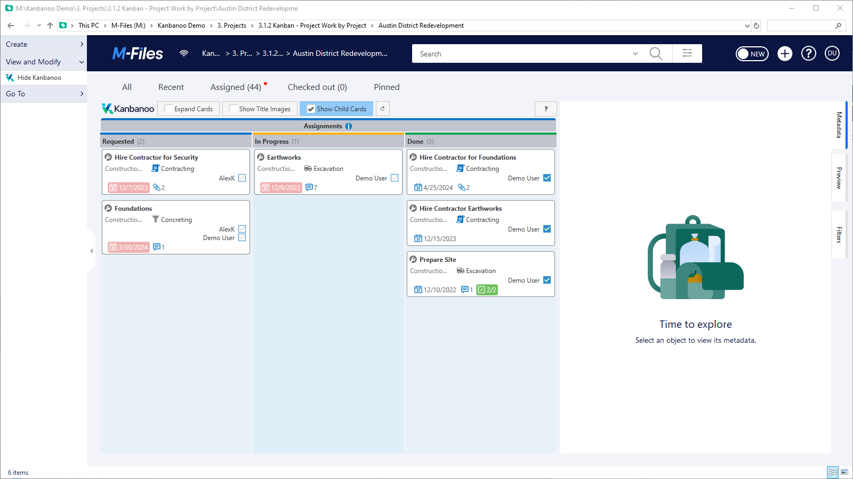Check AlexK on Hire Contractor for Security
The height and width of the screenshot is (479, 853).
point(242,178)
